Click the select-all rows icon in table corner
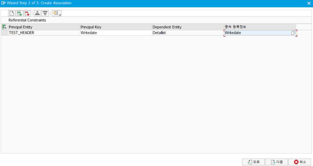The image size is (313, 166). [4, 27]
